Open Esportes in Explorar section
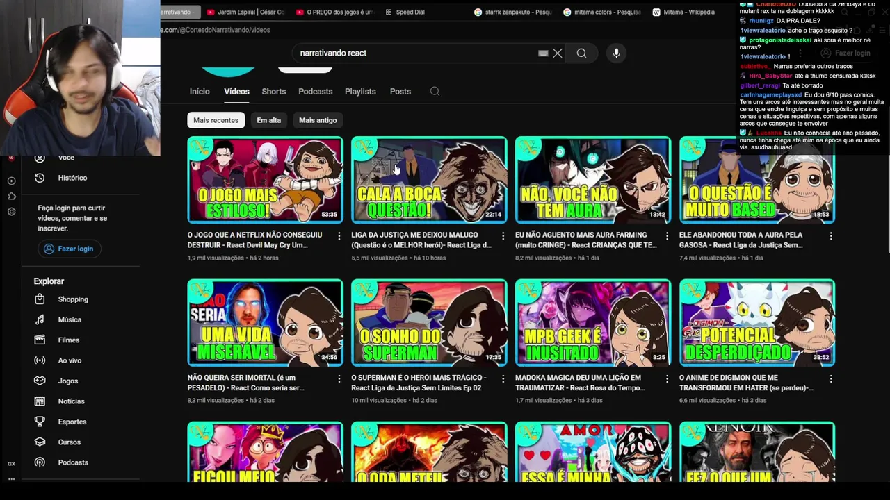Image resolution: width=890 pixels, height=500 pixels. (72, 422)
